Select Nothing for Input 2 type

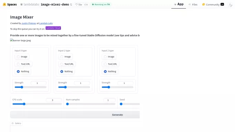click(x=110, y=71)
